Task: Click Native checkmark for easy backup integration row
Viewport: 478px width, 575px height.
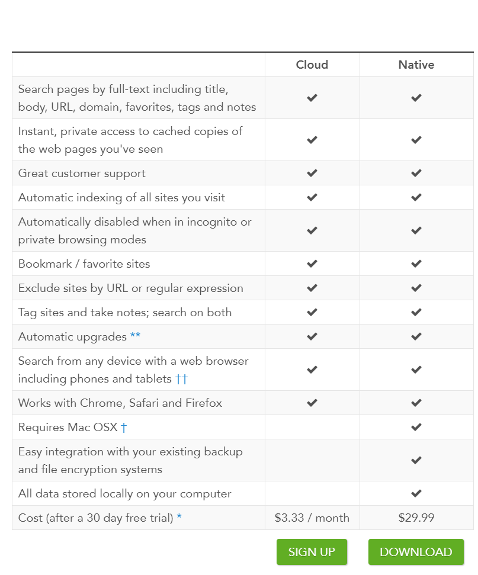Action: [416, 460]
